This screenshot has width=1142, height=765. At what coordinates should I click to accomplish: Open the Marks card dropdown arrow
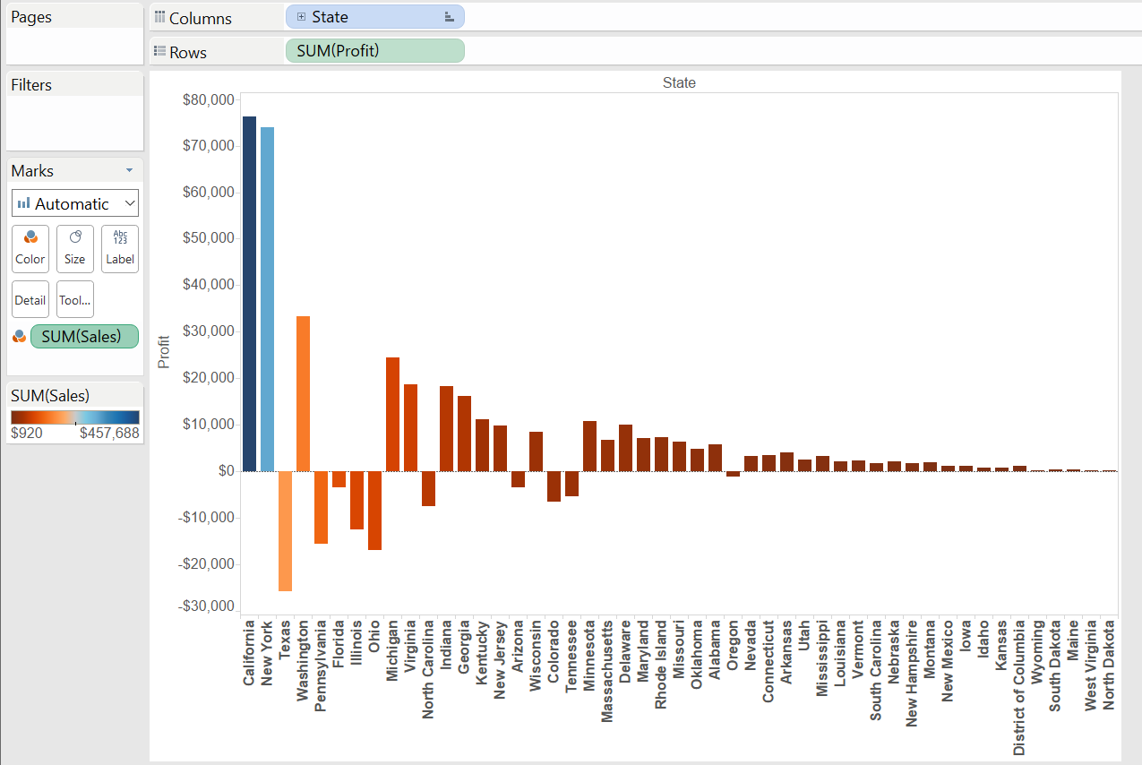coord(129,170)
